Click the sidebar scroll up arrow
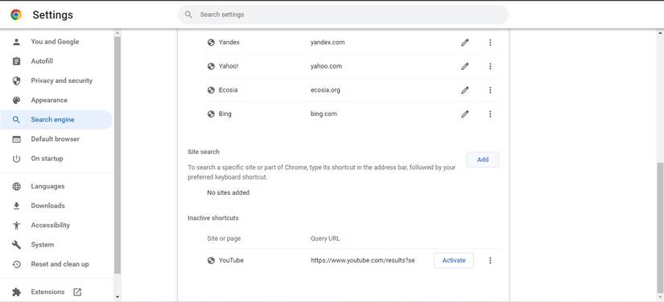The height and width of the screenshot is (302, 664). point(118,33)
